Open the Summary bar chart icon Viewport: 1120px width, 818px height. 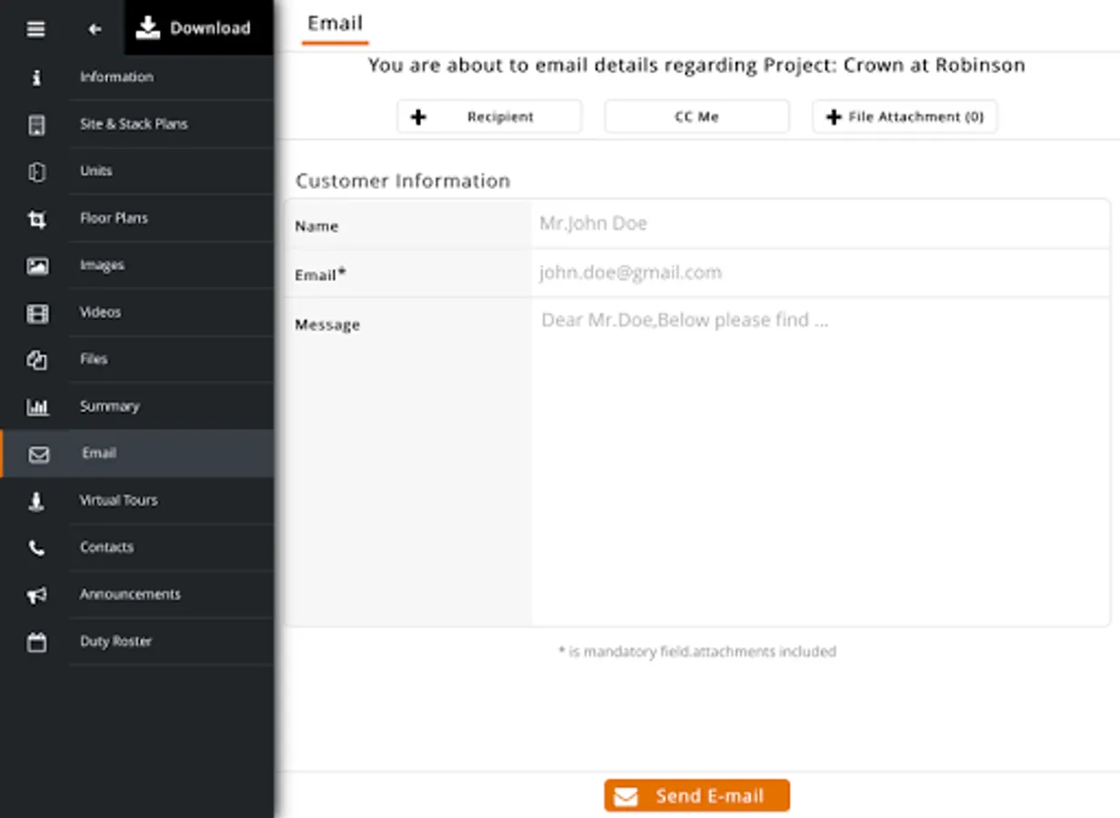37,406
